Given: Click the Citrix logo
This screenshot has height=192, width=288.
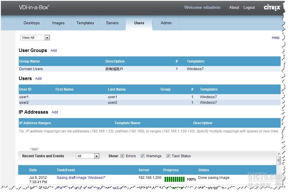Looking at the screenshot, I should pos(272,8).
